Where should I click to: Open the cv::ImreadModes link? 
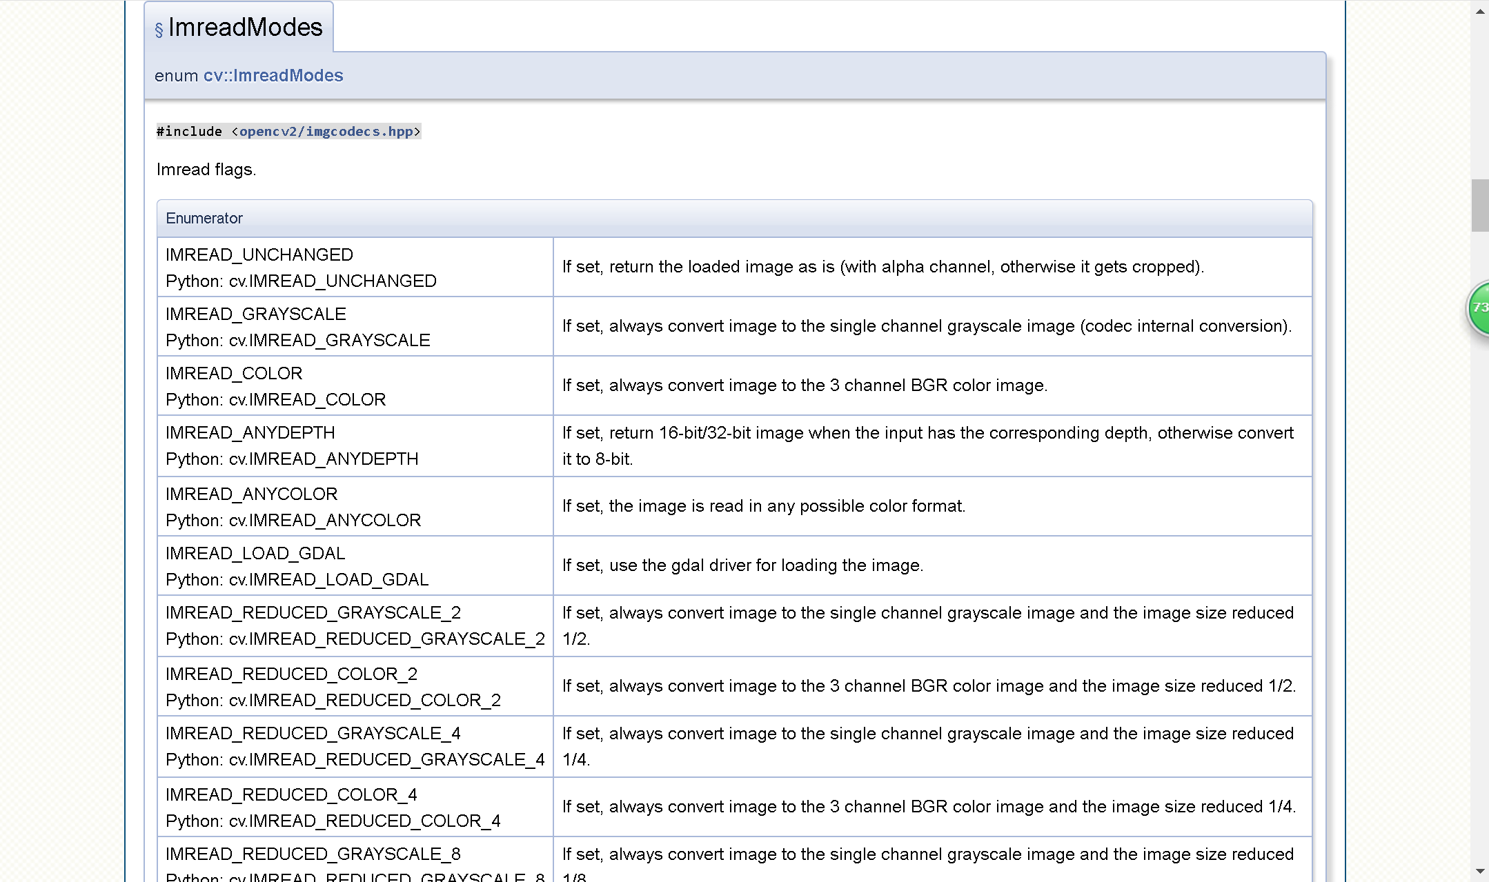[x=273, y=75]
